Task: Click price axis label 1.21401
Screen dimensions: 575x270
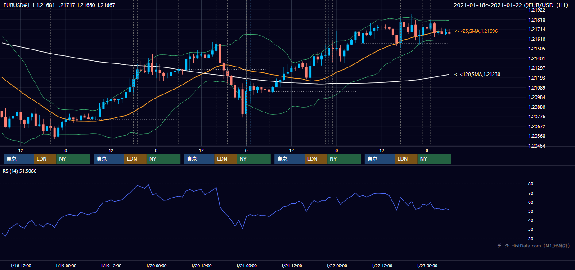Action: [x=537, y=58]
